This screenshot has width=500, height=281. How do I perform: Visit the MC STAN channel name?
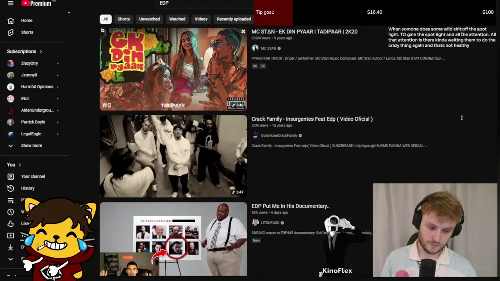tap(268, 48)
